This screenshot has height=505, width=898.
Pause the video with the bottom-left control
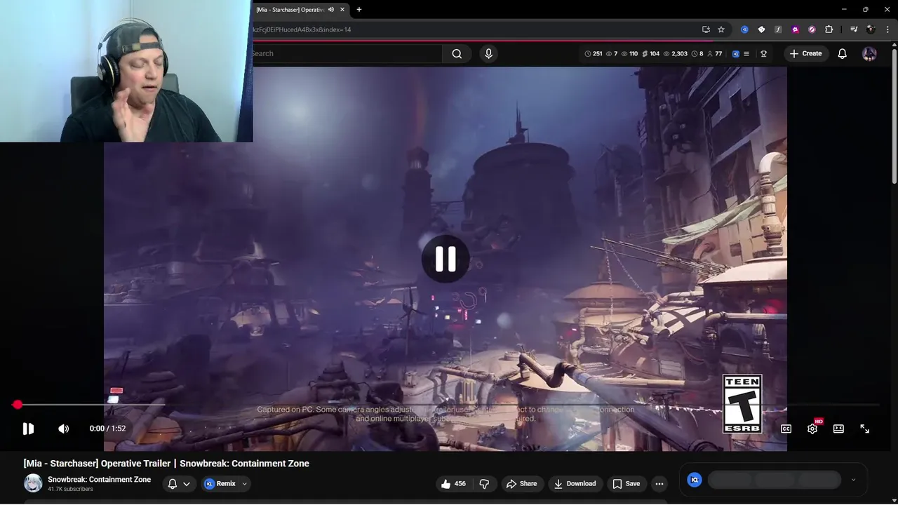coord(28,429)
